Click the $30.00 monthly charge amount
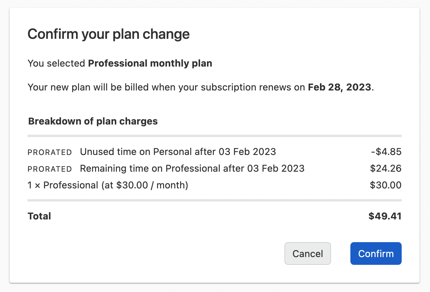430x292 pixels. click(x=386, y=185)
